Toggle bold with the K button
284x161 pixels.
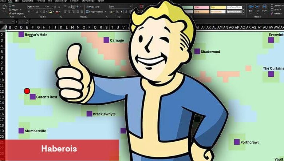click(29, 12)
